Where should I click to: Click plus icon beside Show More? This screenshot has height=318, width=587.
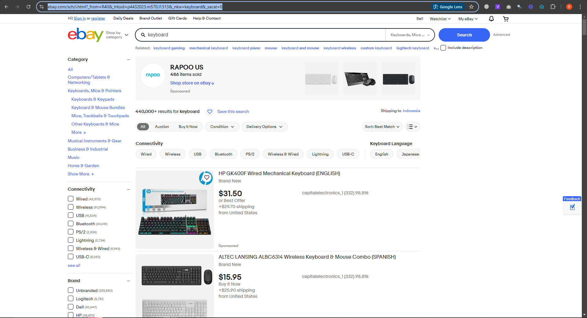pos(93,174)
